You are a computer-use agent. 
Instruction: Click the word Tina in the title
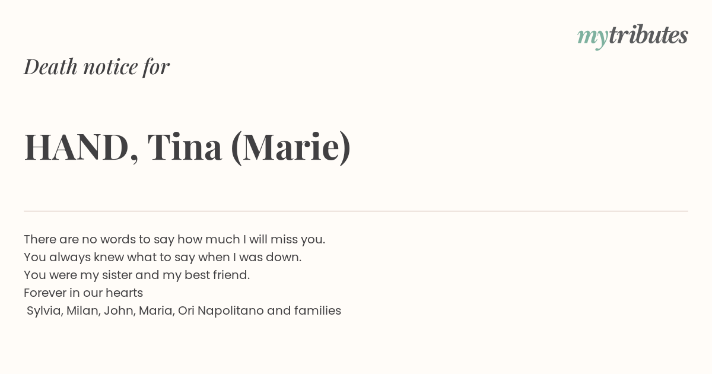point(185,147)
